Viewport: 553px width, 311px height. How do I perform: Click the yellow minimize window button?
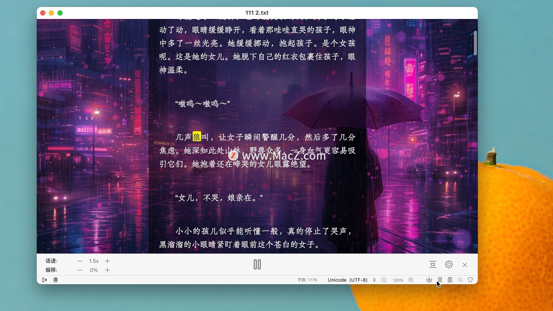[52, 13]
